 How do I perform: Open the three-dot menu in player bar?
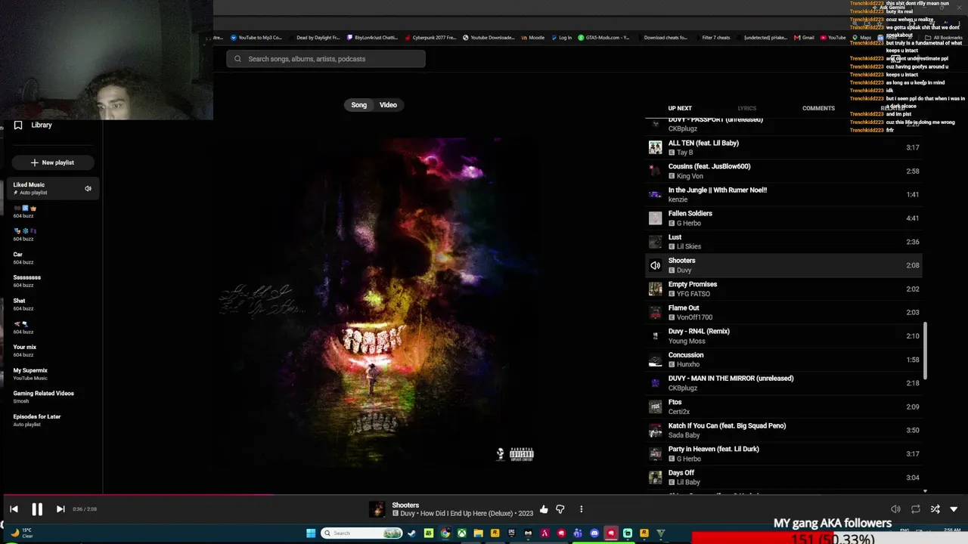pos(581,509)
